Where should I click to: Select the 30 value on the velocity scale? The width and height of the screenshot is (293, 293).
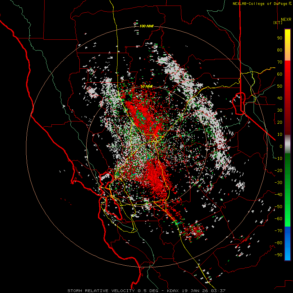[280, 110]
